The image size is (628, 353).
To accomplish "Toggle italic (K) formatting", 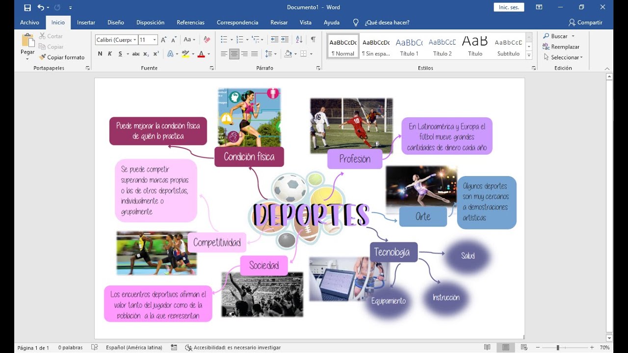I will pos(110,54).
